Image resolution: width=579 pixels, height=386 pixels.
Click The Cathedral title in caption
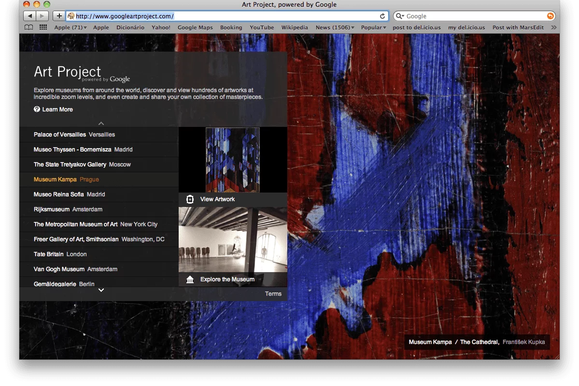[x=480, y=342]
